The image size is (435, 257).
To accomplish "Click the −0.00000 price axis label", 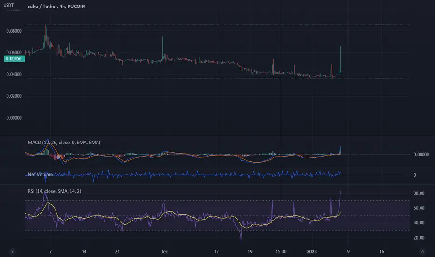I will point(13,118).
